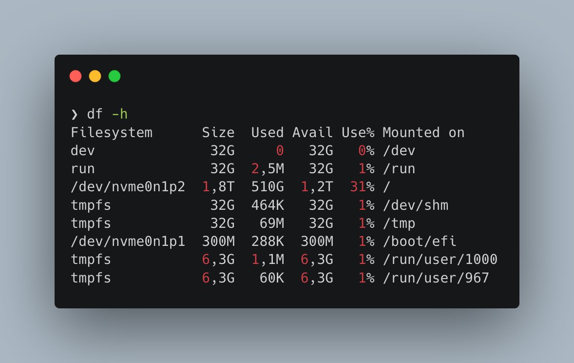This screenshot has height=363, width=574.
Task: Click the yellow minimize window button
Action: [95, 76]
